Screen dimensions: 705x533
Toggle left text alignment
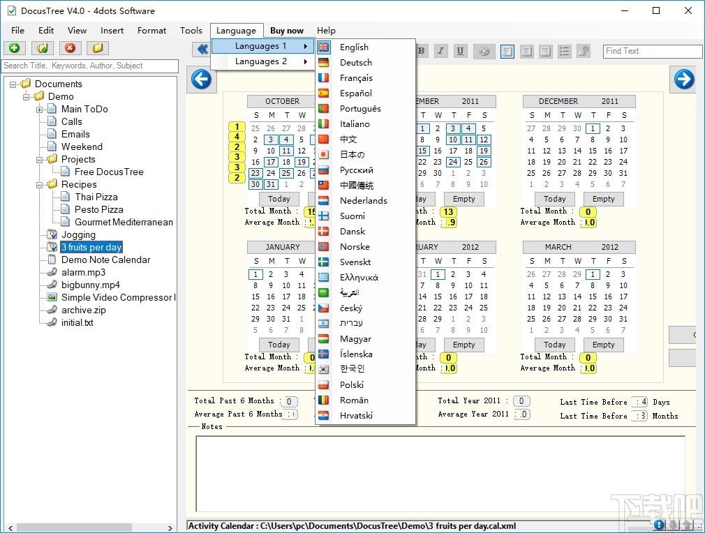(x=507, y=51)
